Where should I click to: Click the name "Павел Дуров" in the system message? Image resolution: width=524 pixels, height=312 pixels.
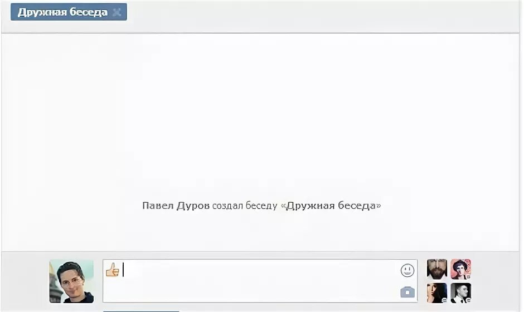176,206
